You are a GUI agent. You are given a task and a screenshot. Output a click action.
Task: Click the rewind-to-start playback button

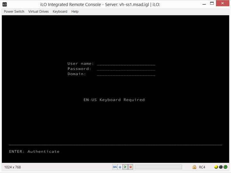115,167
